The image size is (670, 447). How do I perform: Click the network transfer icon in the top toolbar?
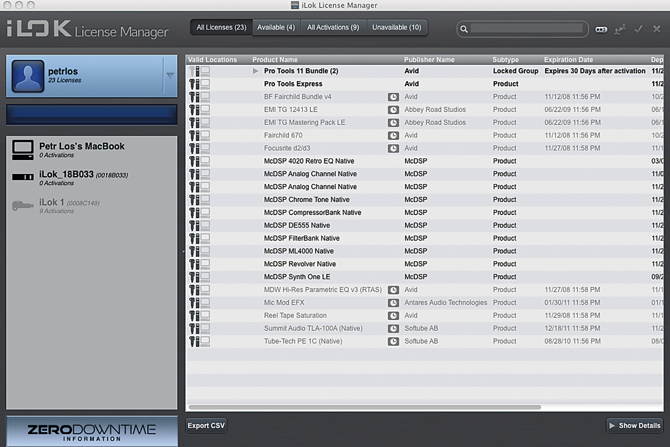[620, 30]
